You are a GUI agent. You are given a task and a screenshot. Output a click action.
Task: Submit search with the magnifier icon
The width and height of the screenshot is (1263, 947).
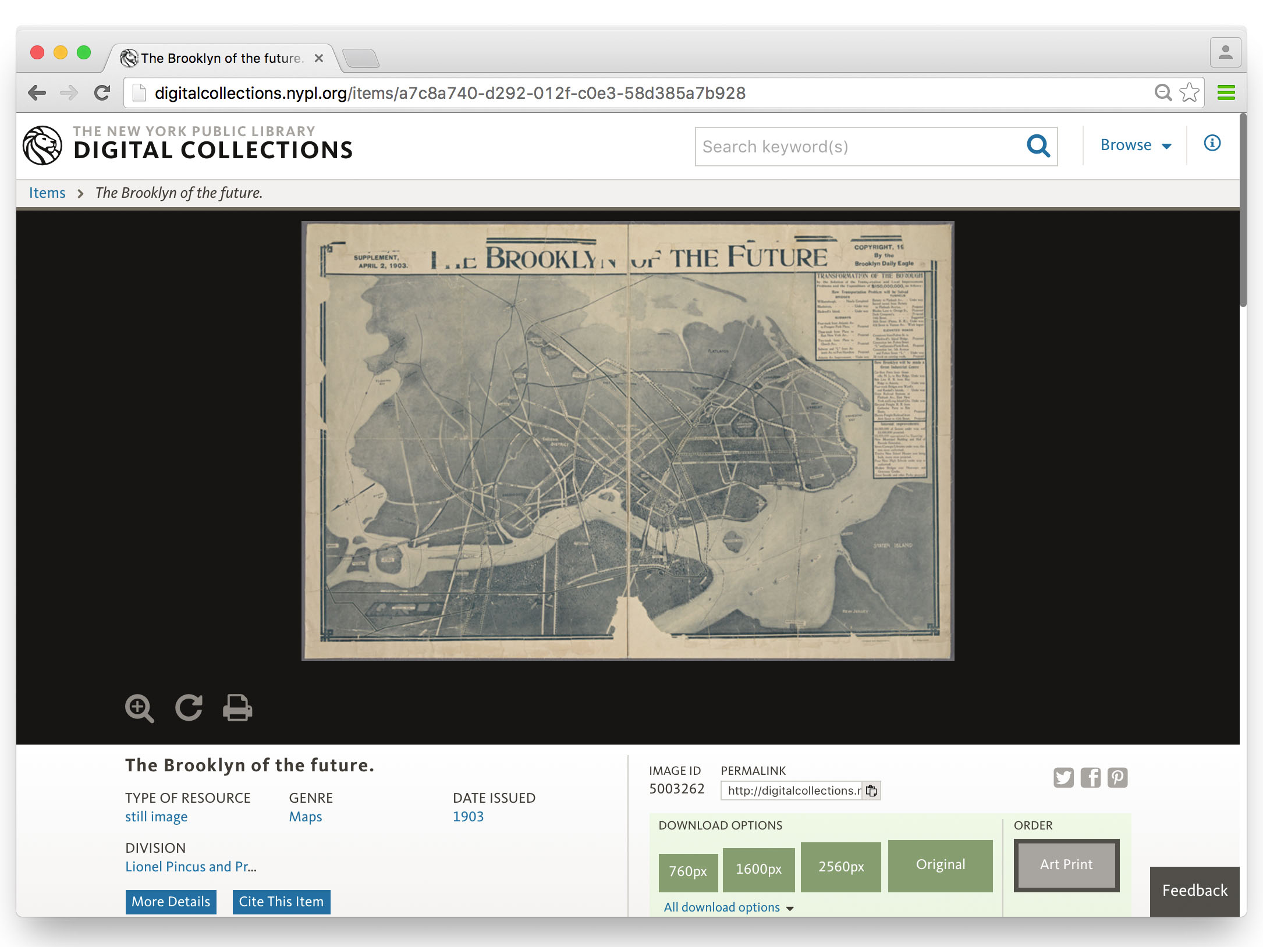click(1038, 146)
